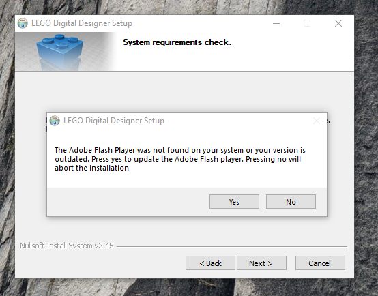Click the installer icon in main title bar
Screen dimensions: 378x296
coord(23,23)
